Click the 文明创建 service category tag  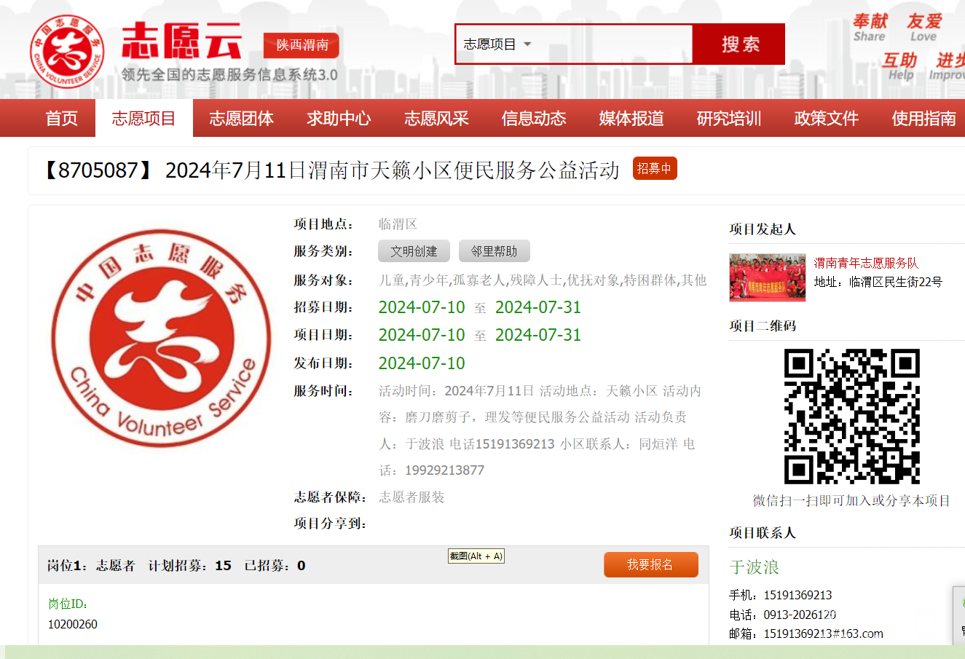[x=414, y=251]
